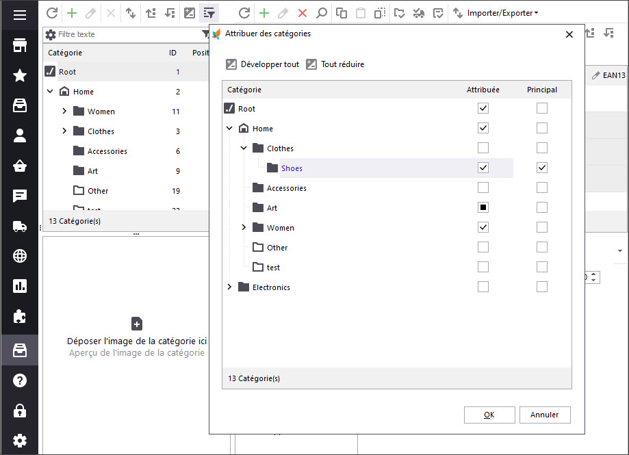Check Attribuée for Clothes category

click(x=483, y=148)
